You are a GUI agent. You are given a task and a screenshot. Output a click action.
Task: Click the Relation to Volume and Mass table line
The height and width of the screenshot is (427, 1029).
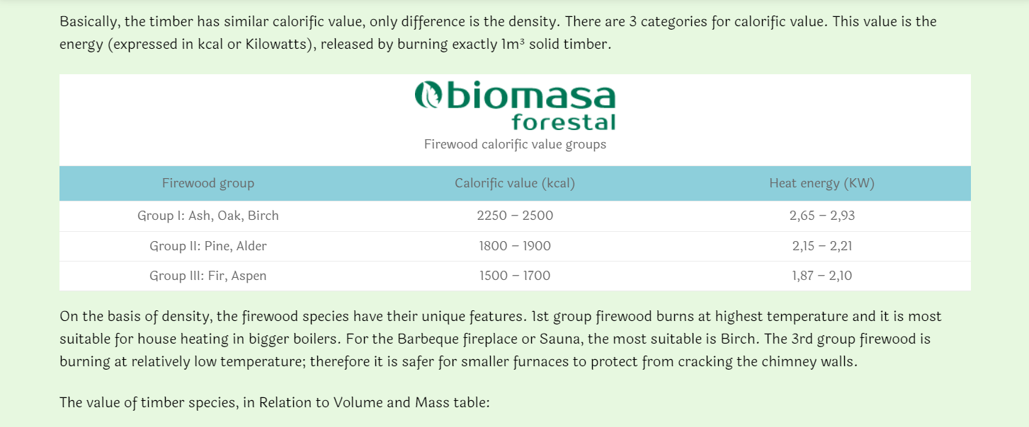tap(275, 403)
